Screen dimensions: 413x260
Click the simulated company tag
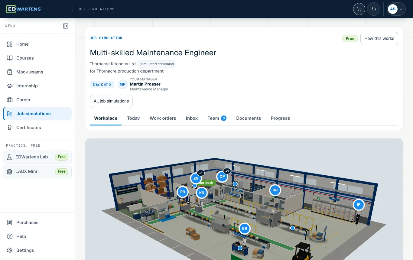[157, 64]
